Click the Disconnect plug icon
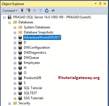 [x=28, y=10]
